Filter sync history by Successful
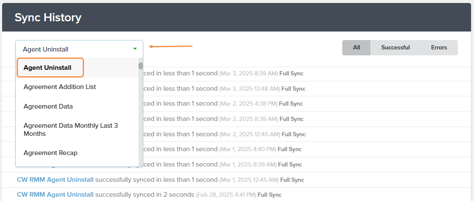474x201 pixels. [x=396, y=48]
